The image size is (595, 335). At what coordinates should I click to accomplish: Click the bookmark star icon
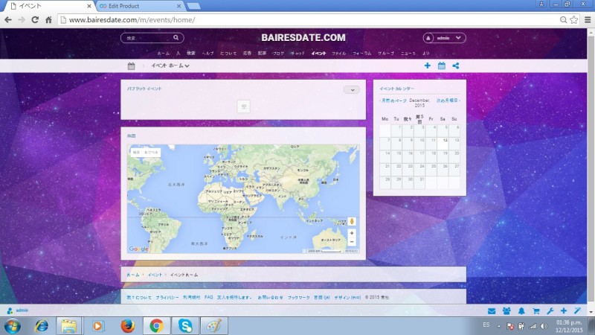click(574, 20)
